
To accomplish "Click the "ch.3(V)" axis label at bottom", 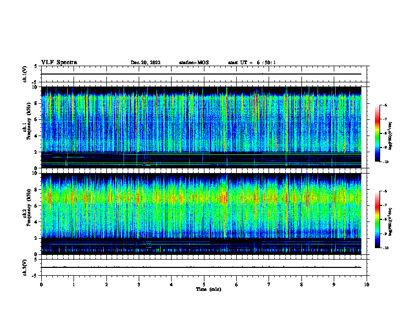I will click(x=25, y=267).
